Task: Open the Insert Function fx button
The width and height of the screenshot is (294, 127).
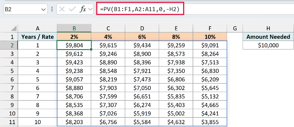Action: coord(83,9)
